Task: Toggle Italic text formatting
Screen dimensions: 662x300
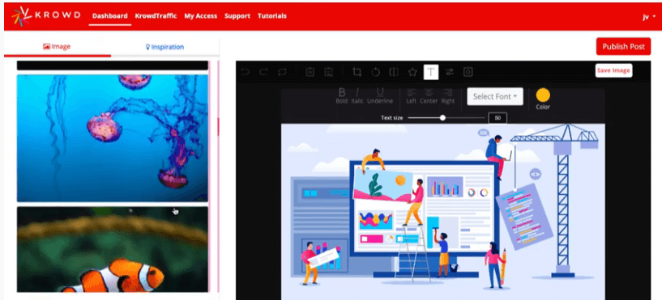Action: click(x=357, y=95)
